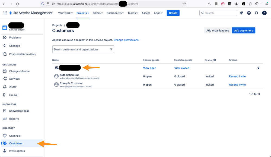
Task: Open the Your work menu
Action: [65, 13]
